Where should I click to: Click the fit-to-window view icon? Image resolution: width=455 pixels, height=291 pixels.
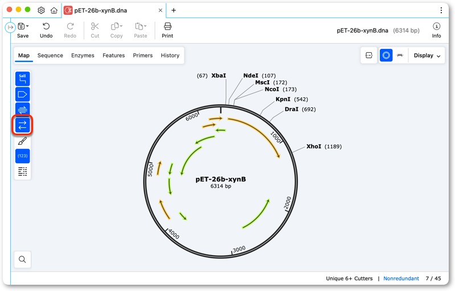point(369,55)
